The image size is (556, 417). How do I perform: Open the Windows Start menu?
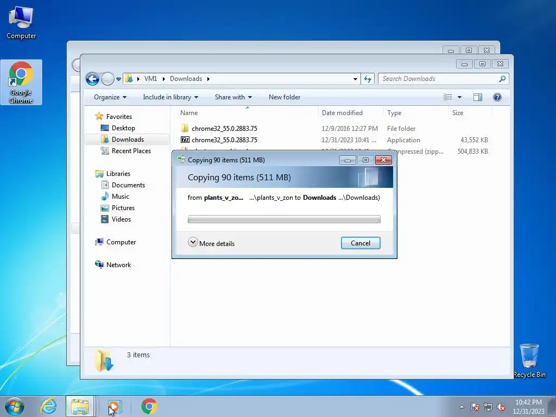14,406
